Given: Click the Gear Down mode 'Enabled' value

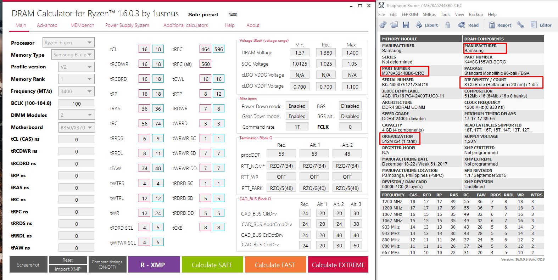Looking at the screenshot, I should (x=297, y=116).
